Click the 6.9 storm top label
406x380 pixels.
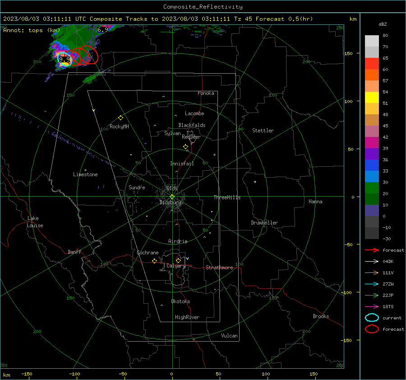click(x=102, y=30)
